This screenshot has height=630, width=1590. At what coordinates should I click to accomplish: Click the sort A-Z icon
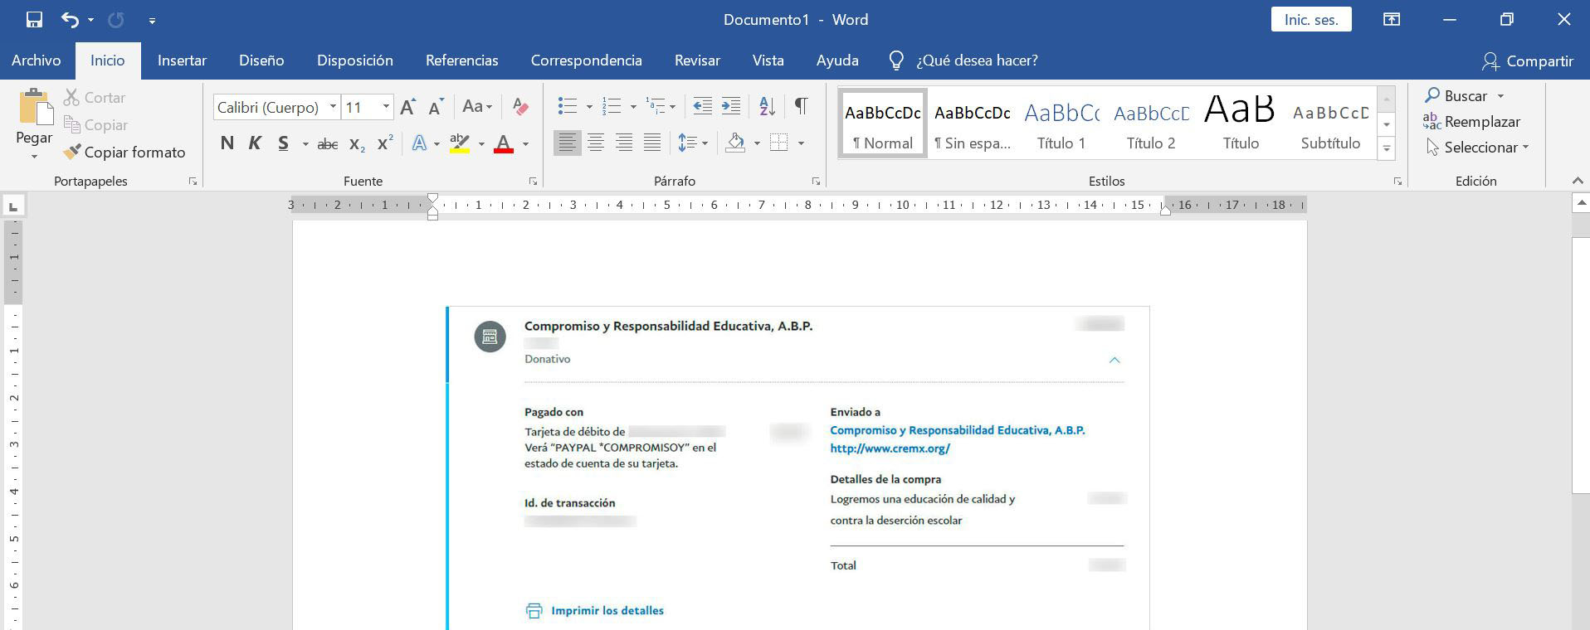(x=767, y=106)
